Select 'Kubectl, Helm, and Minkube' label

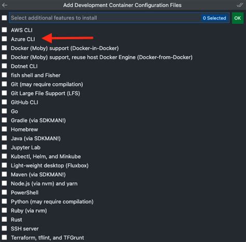[x=46, y=156]
